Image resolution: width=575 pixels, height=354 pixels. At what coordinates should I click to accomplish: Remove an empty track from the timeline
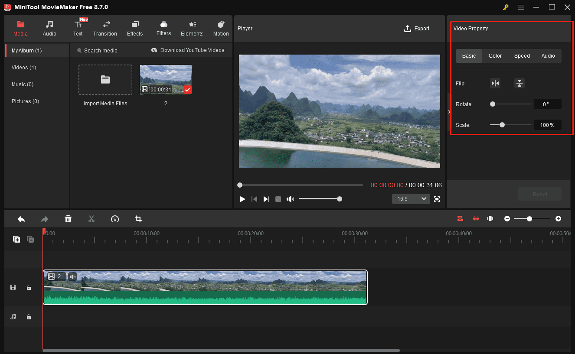[30, 239]
